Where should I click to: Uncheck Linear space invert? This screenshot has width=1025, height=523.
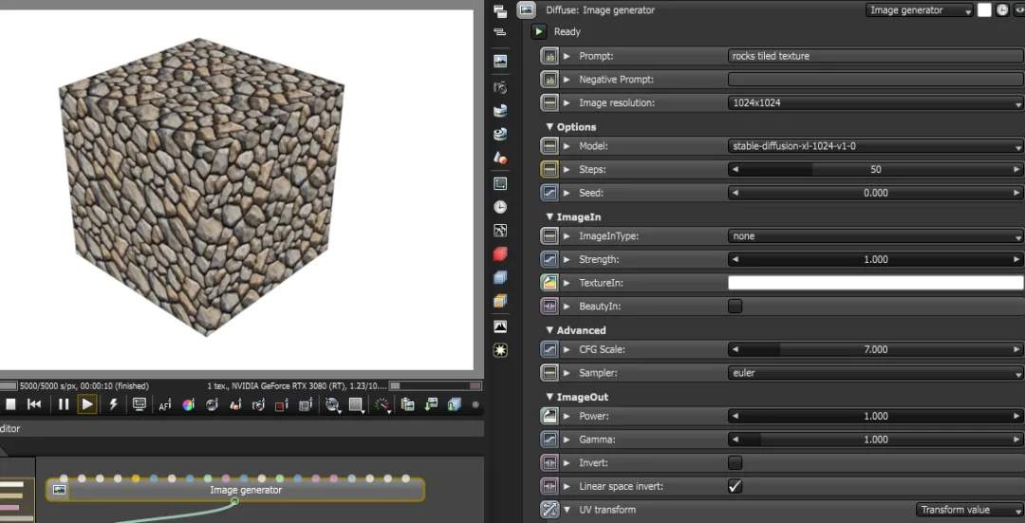pos(735,486)
